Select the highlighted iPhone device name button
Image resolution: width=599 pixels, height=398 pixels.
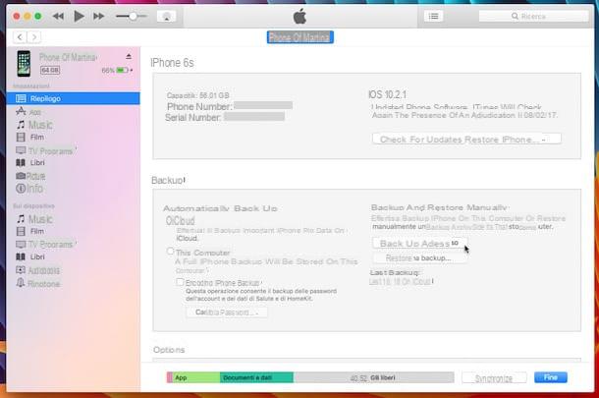[x=299, y=37]
